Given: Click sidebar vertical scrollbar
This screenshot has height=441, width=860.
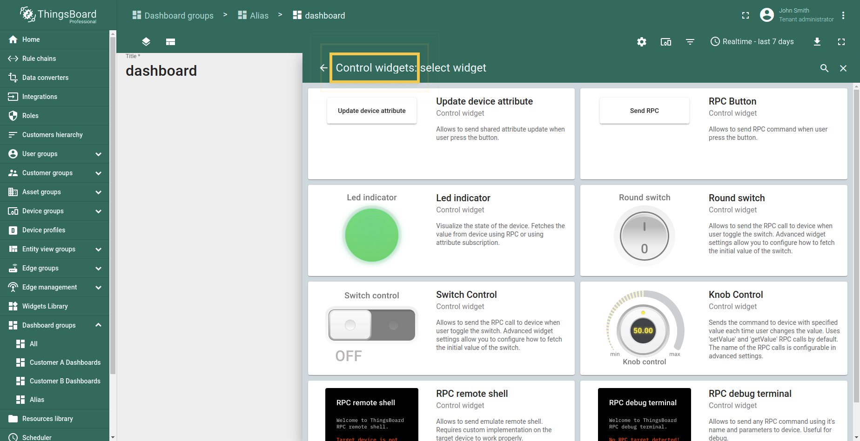Looking at the screenshot, I should (113, 204).
